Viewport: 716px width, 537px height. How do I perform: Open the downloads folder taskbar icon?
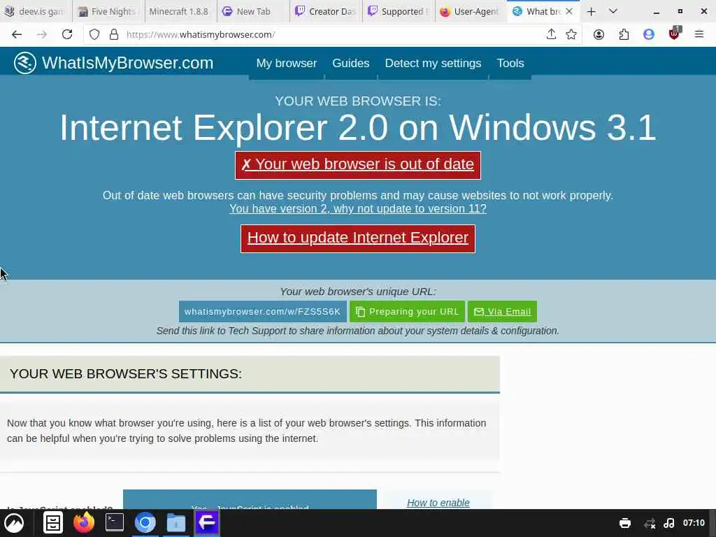(176, 523)
